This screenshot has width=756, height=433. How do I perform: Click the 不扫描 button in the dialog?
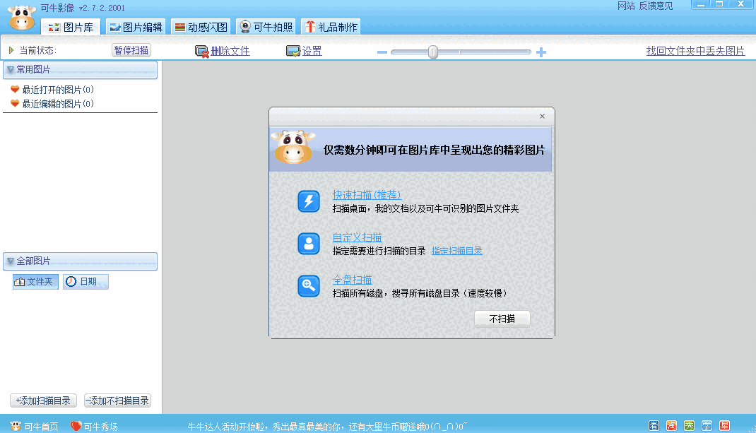502,318
